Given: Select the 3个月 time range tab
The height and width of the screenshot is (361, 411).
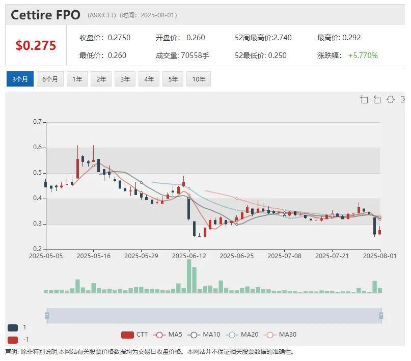Looking at the screenshot, I should coord(20,79).
